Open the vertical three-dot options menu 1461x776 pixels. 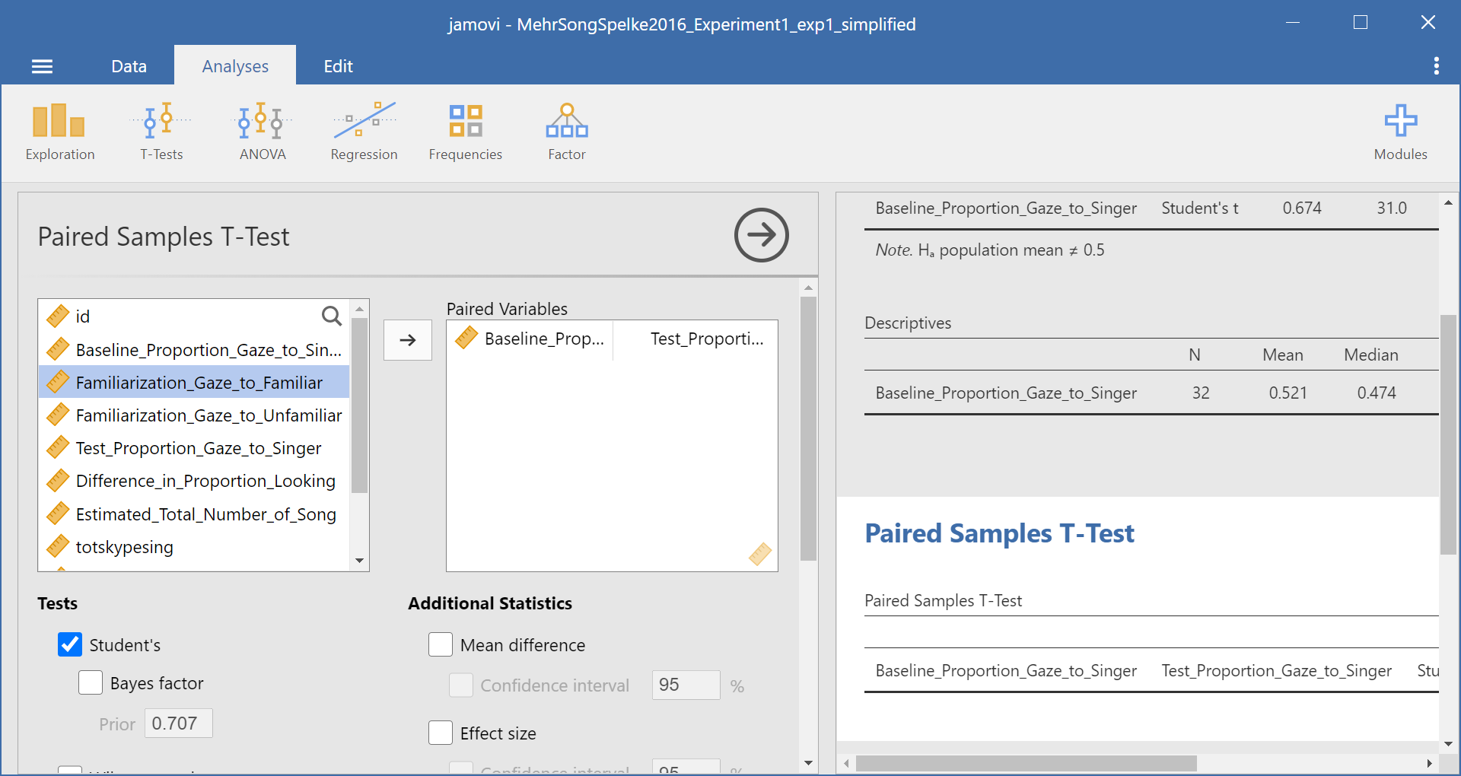tap(1436, 66)
